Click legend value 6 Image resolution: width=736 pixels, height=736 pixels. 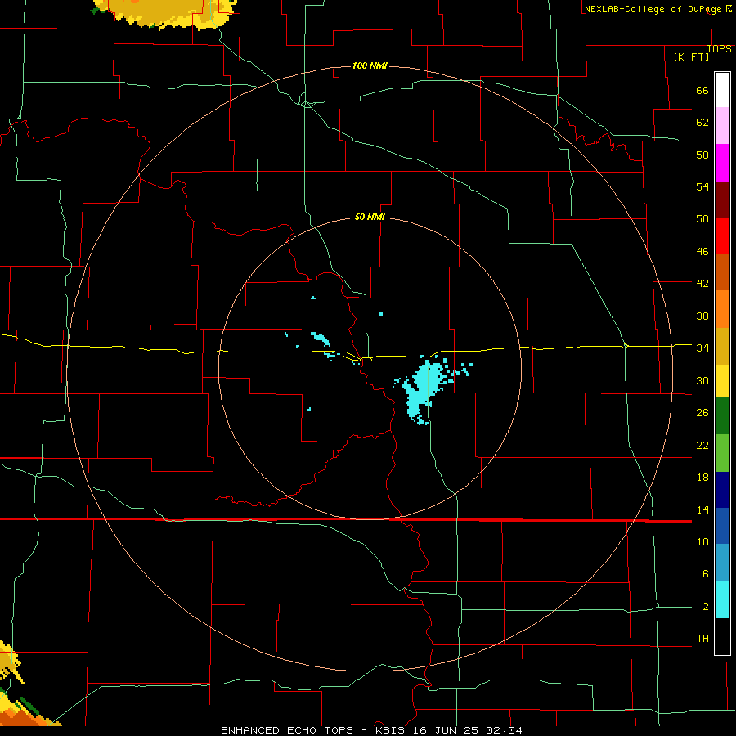pyautogui.click(x=705, y=574)
